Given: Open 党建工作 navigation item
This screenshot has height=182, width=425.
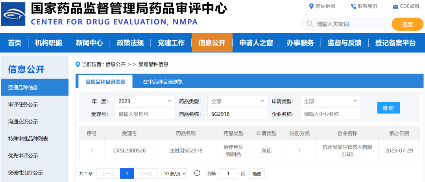Looking at the screenshot, I should [171, 43].
